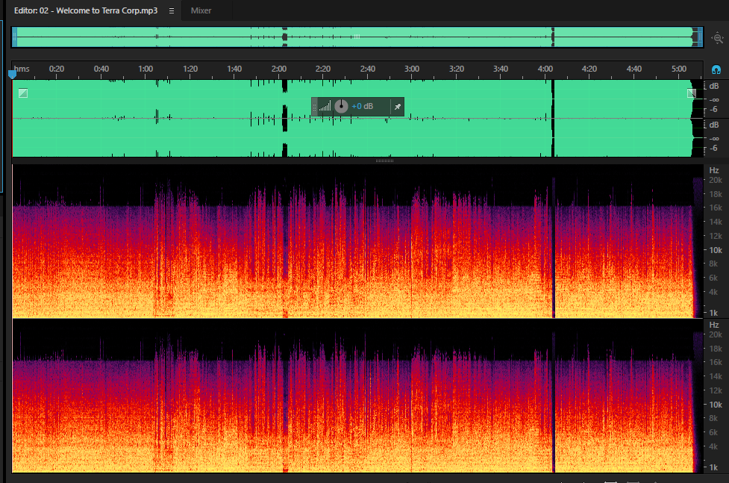
Task: Click 20k on the upper frequency scale
Action: point(716,180)
